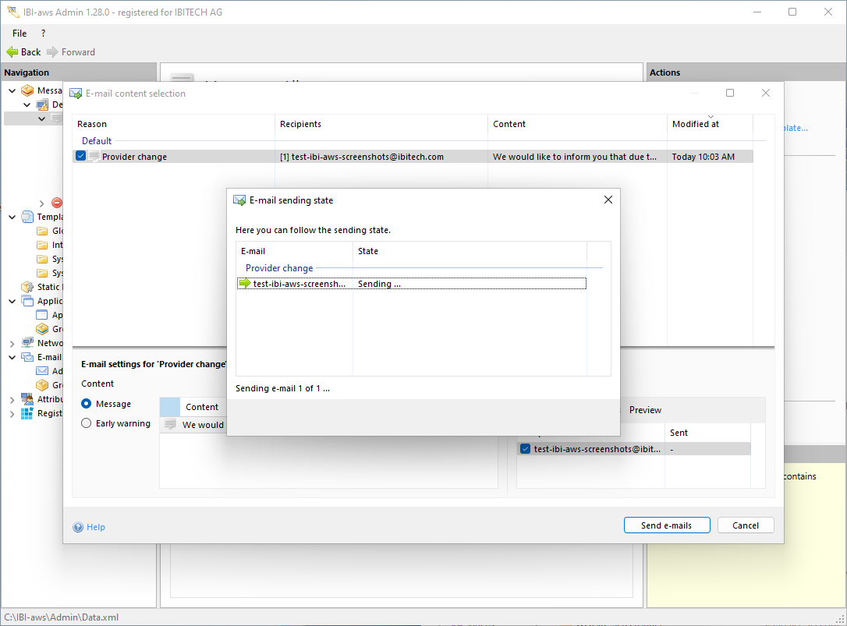Click the Static gear package icon
Viewport: 847px width, 626px height.
(27, 287)
